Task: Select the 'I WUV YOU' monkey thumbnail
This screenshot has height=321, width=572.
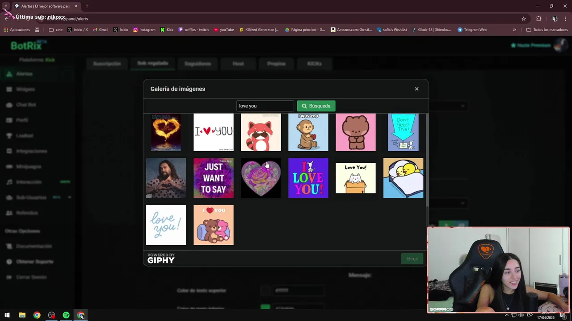Action: click(308, 132)
